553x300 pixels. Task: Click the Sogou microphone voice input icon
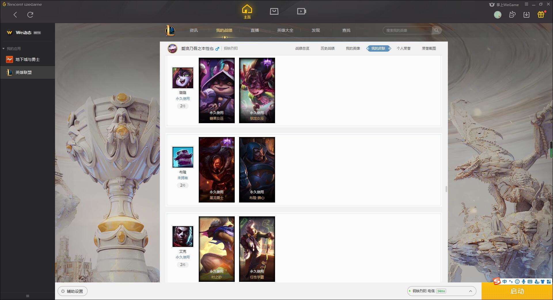(x=524, y=282)
